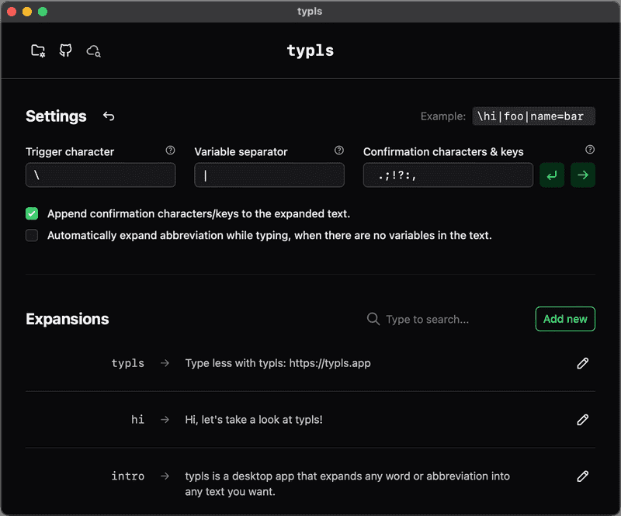The image size is (621, 516).
Task: Minimize the typls window
Action: (x=27, y=12)
